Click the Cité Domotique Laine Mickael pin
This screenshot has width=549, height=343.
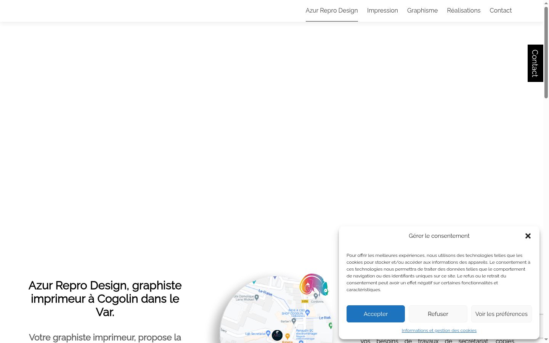tap(257, 297)
